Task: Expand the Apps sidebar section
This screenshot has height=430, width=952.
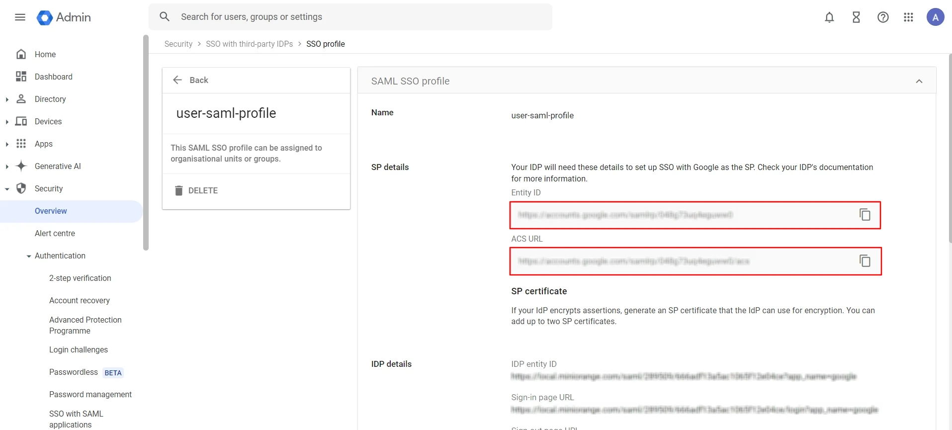Action: (7, 144)
